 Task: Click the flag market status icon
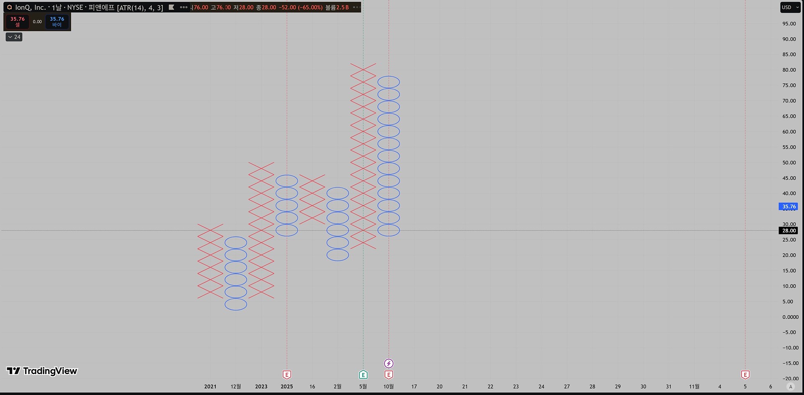click(x=171, y=7)
